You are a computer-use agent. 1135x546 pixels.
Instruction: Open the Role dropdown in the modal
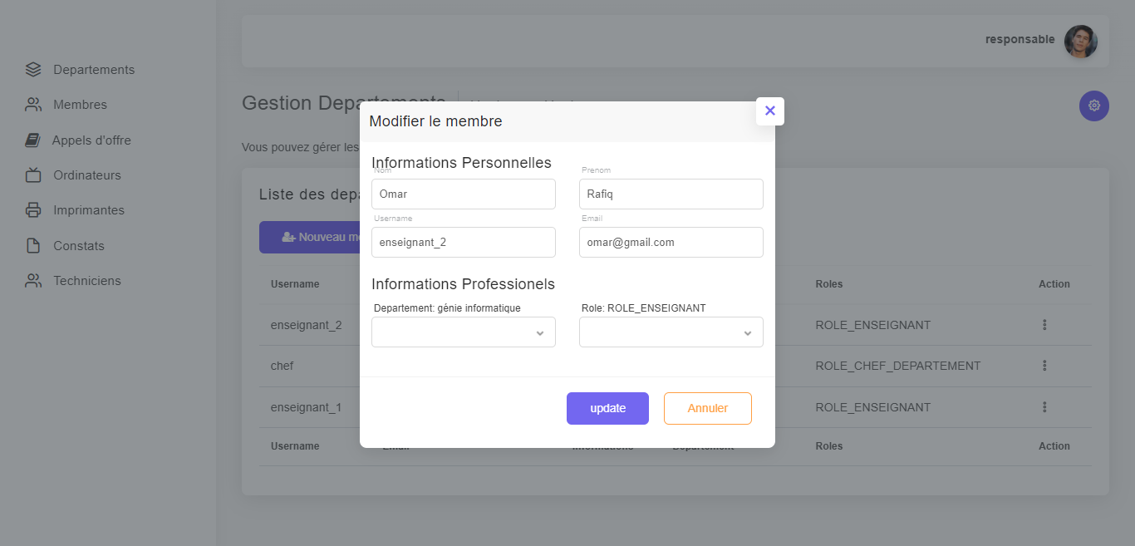pyautogui.click(x=671, y=332)
